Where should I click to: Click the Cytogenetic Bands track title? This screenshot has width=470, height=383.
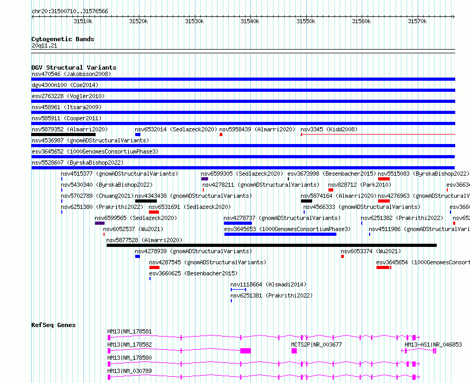coord(63,39)
